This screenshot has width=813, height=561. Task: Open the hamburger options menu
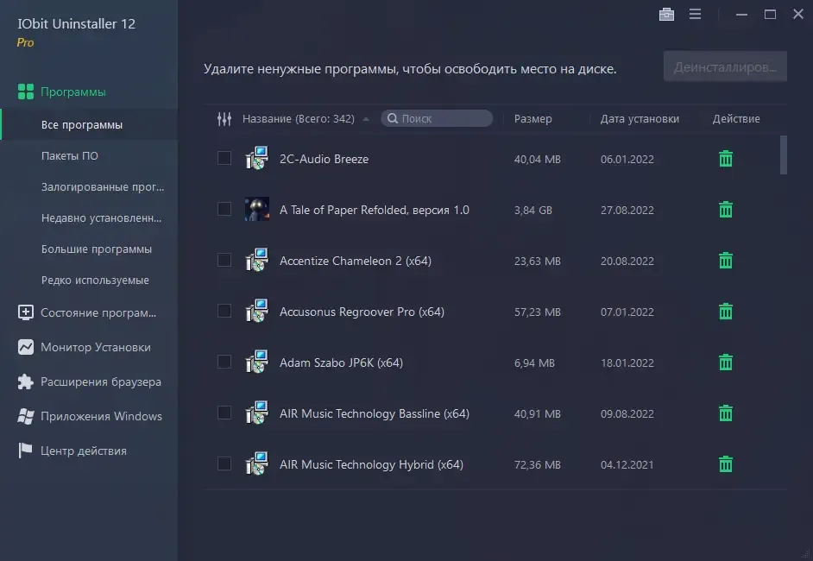695,14
